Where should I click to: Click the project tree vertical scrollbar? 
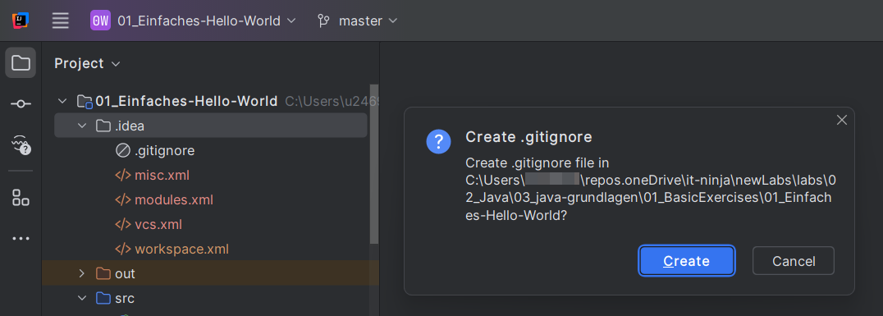coord(374,163)
